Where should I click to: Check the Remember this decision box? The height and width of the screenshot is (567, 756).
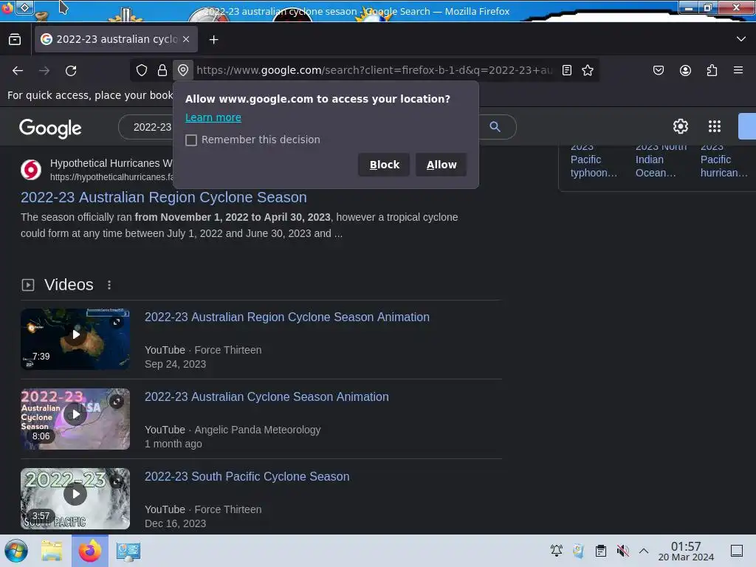pyautogui.click(x=191, y=140)
